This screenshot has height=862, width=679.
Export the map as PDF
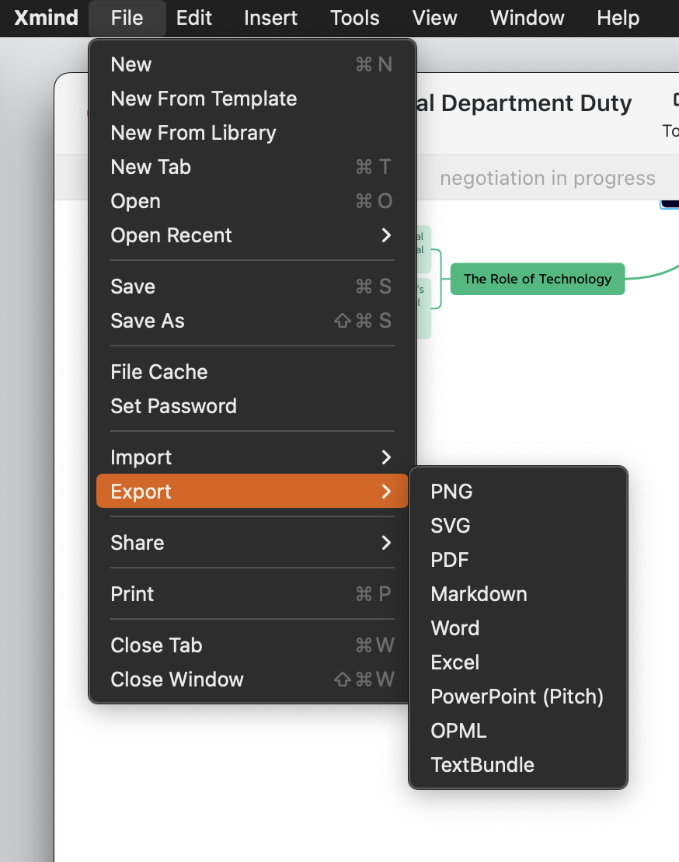pyautogui.click(x=518, y=560)
